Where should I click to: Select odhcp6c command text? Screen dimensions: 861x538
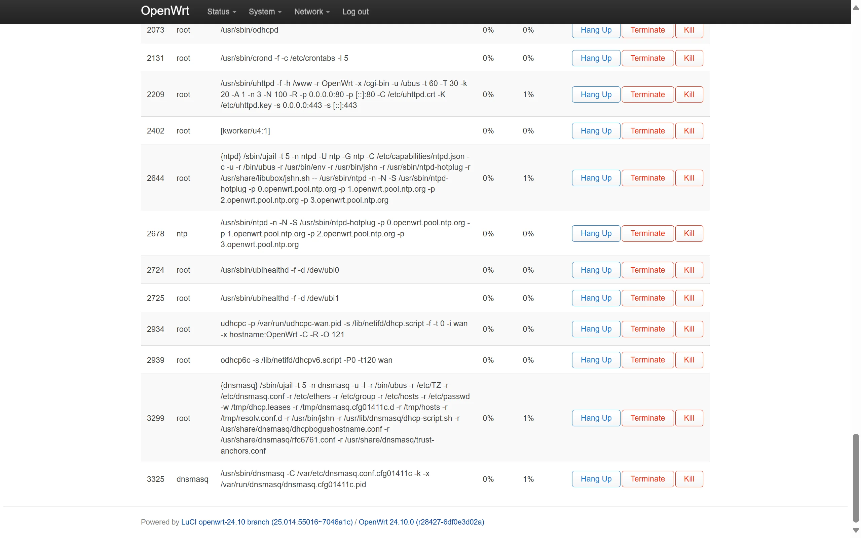click(306, 360)
